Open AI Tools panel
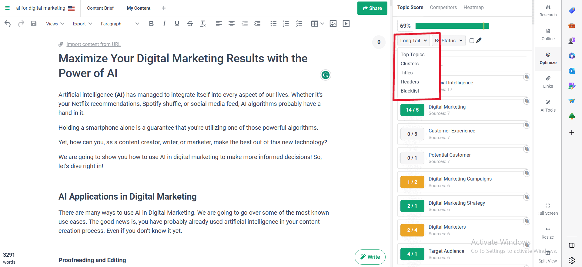Viewport: 582px width, 267px height. point(548,106)
